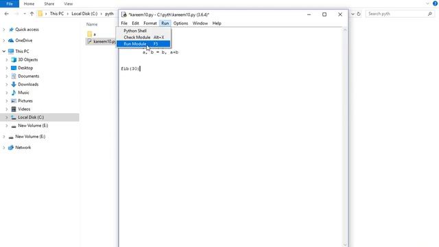Screen dimensions: 439x247
Task: Click the editor scrollbar down arrow
Action: click(x=345, y=244)
